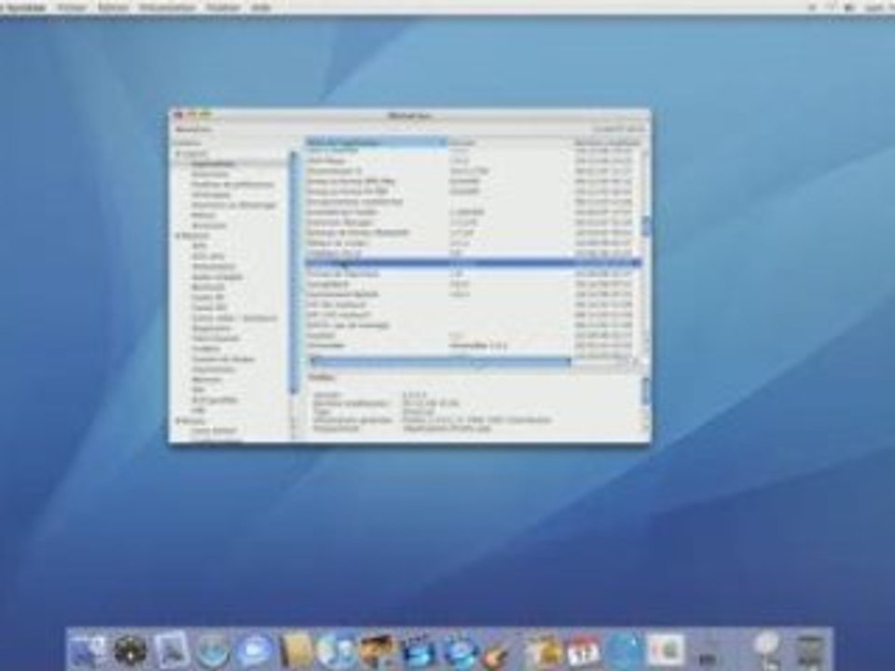The image size is (895, 671).
Task: Select Cartes PCI in the sidebar
Action: click(208, 308)
